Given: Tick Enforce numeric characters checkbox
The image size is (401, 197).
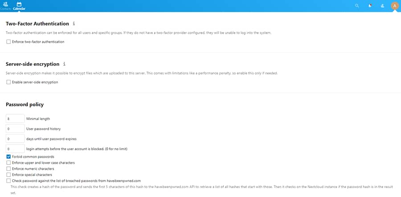Looking at the screenshot, I should tap(8, 169).
